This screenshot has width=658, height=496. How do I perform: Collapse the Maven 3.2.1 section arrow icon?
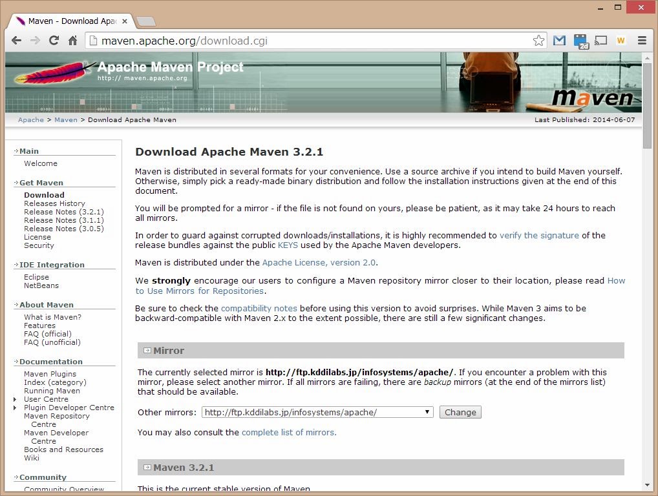(x=147, y=468)
